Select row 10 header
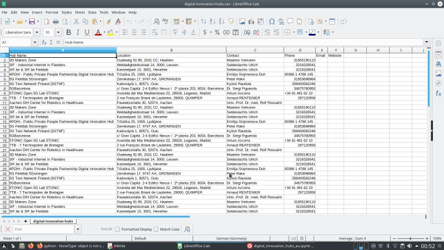Image resolution: width=444 pixels, height=250 pixels. coord(4,98)
